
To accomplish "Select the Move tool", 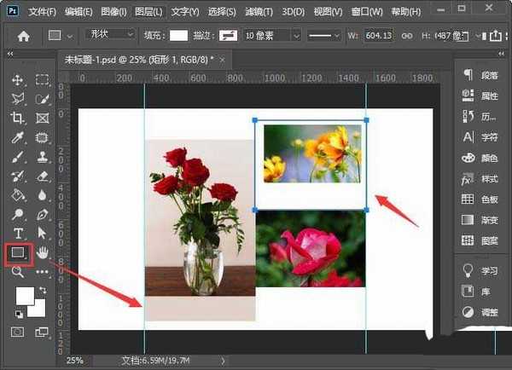I will (18, 79).
